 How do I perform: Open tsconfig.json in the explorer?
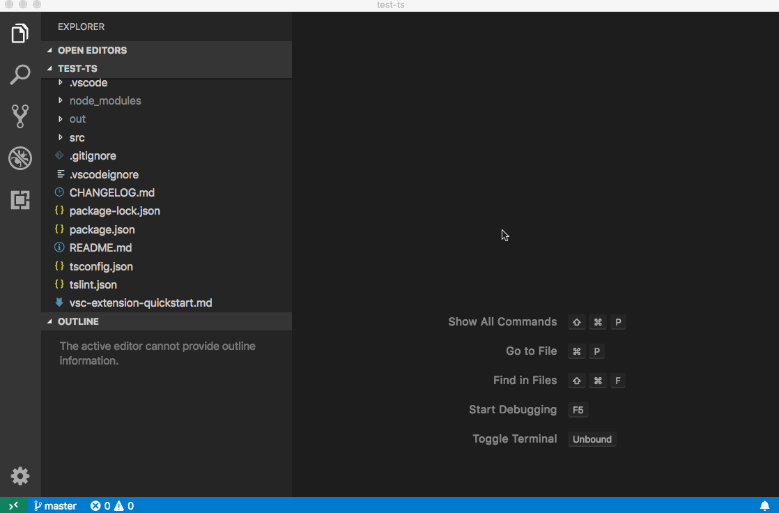102,266
